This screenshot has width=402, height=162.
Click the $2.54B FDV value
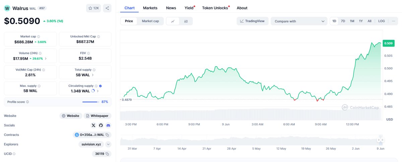point(85,58)
